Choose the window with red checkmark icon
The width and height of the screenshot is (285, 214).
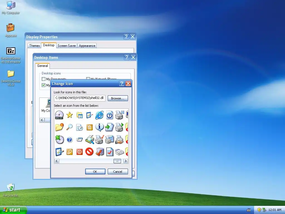coord(100,152)
